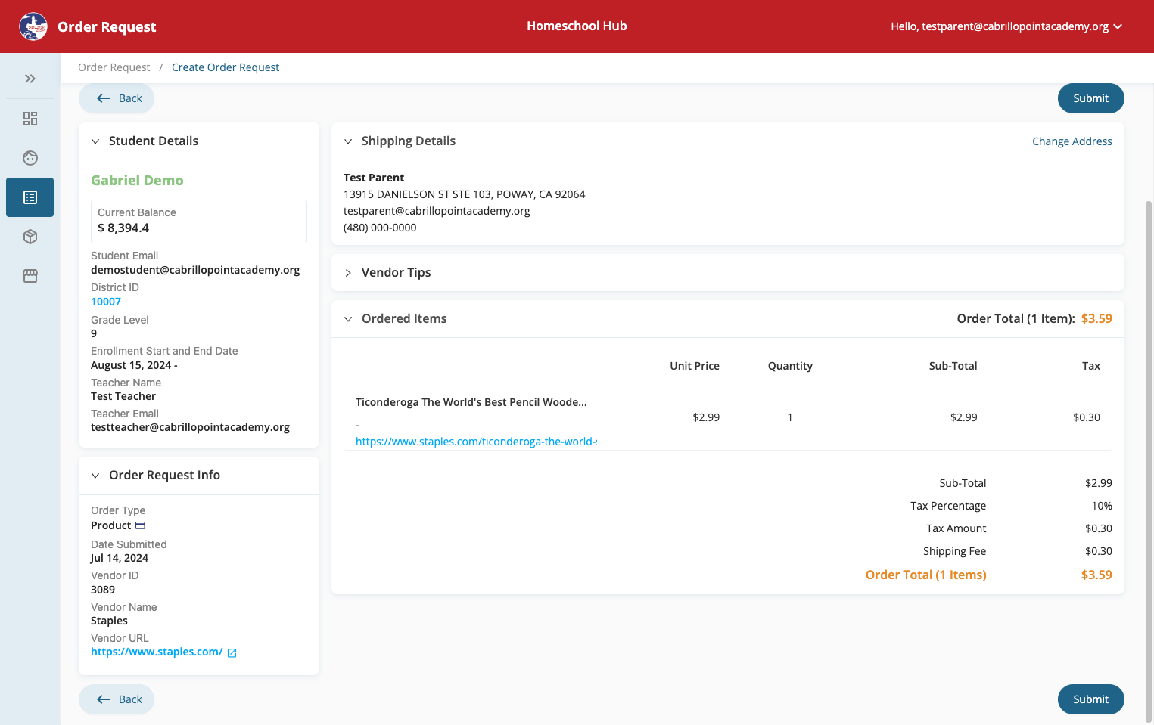
Task: Click Create Order Request breadcrumb
Action: coord(226,67)
